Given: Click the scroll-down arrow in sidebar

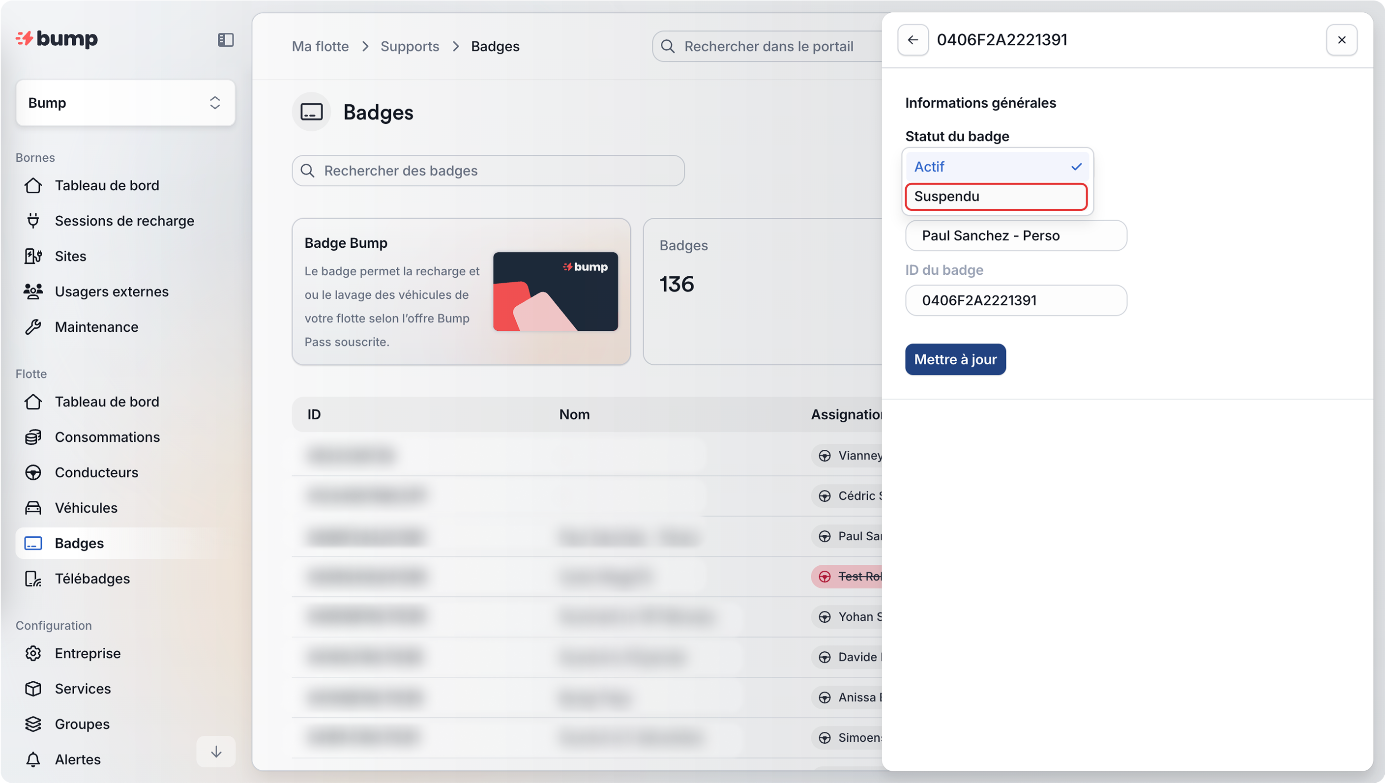Looking at the screenshot, I should [216, 751].
